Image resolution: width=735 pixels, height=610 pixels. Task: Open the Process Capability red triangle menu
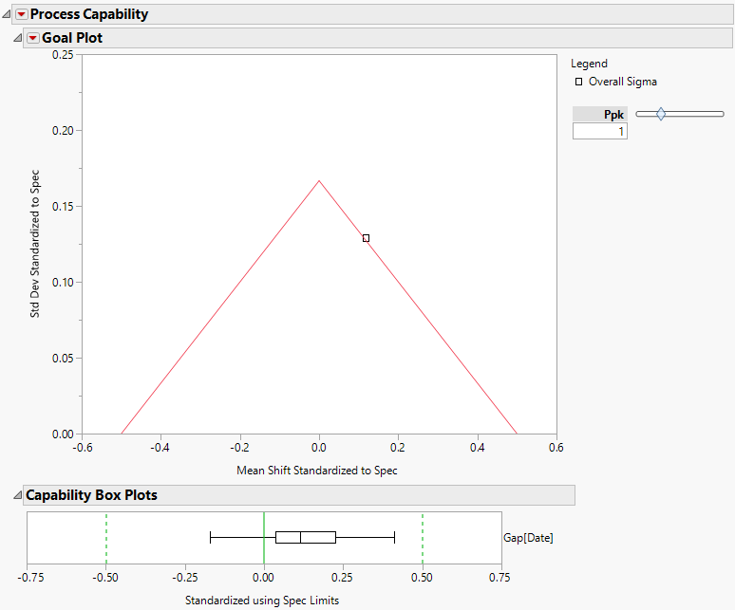coord(21,14)
